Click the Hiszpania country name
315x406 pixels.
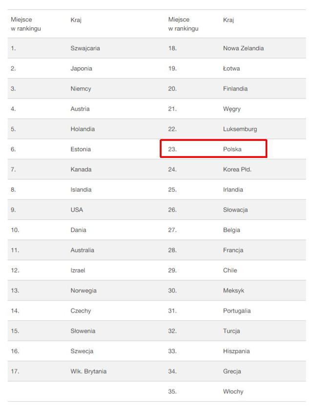236,351
